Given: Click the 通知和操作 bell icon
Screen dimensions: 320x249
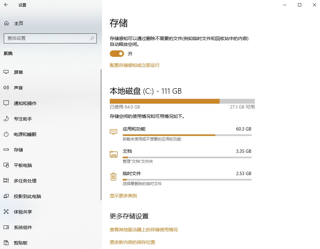Looking at the screenshot, I should [x=6, y=103].
